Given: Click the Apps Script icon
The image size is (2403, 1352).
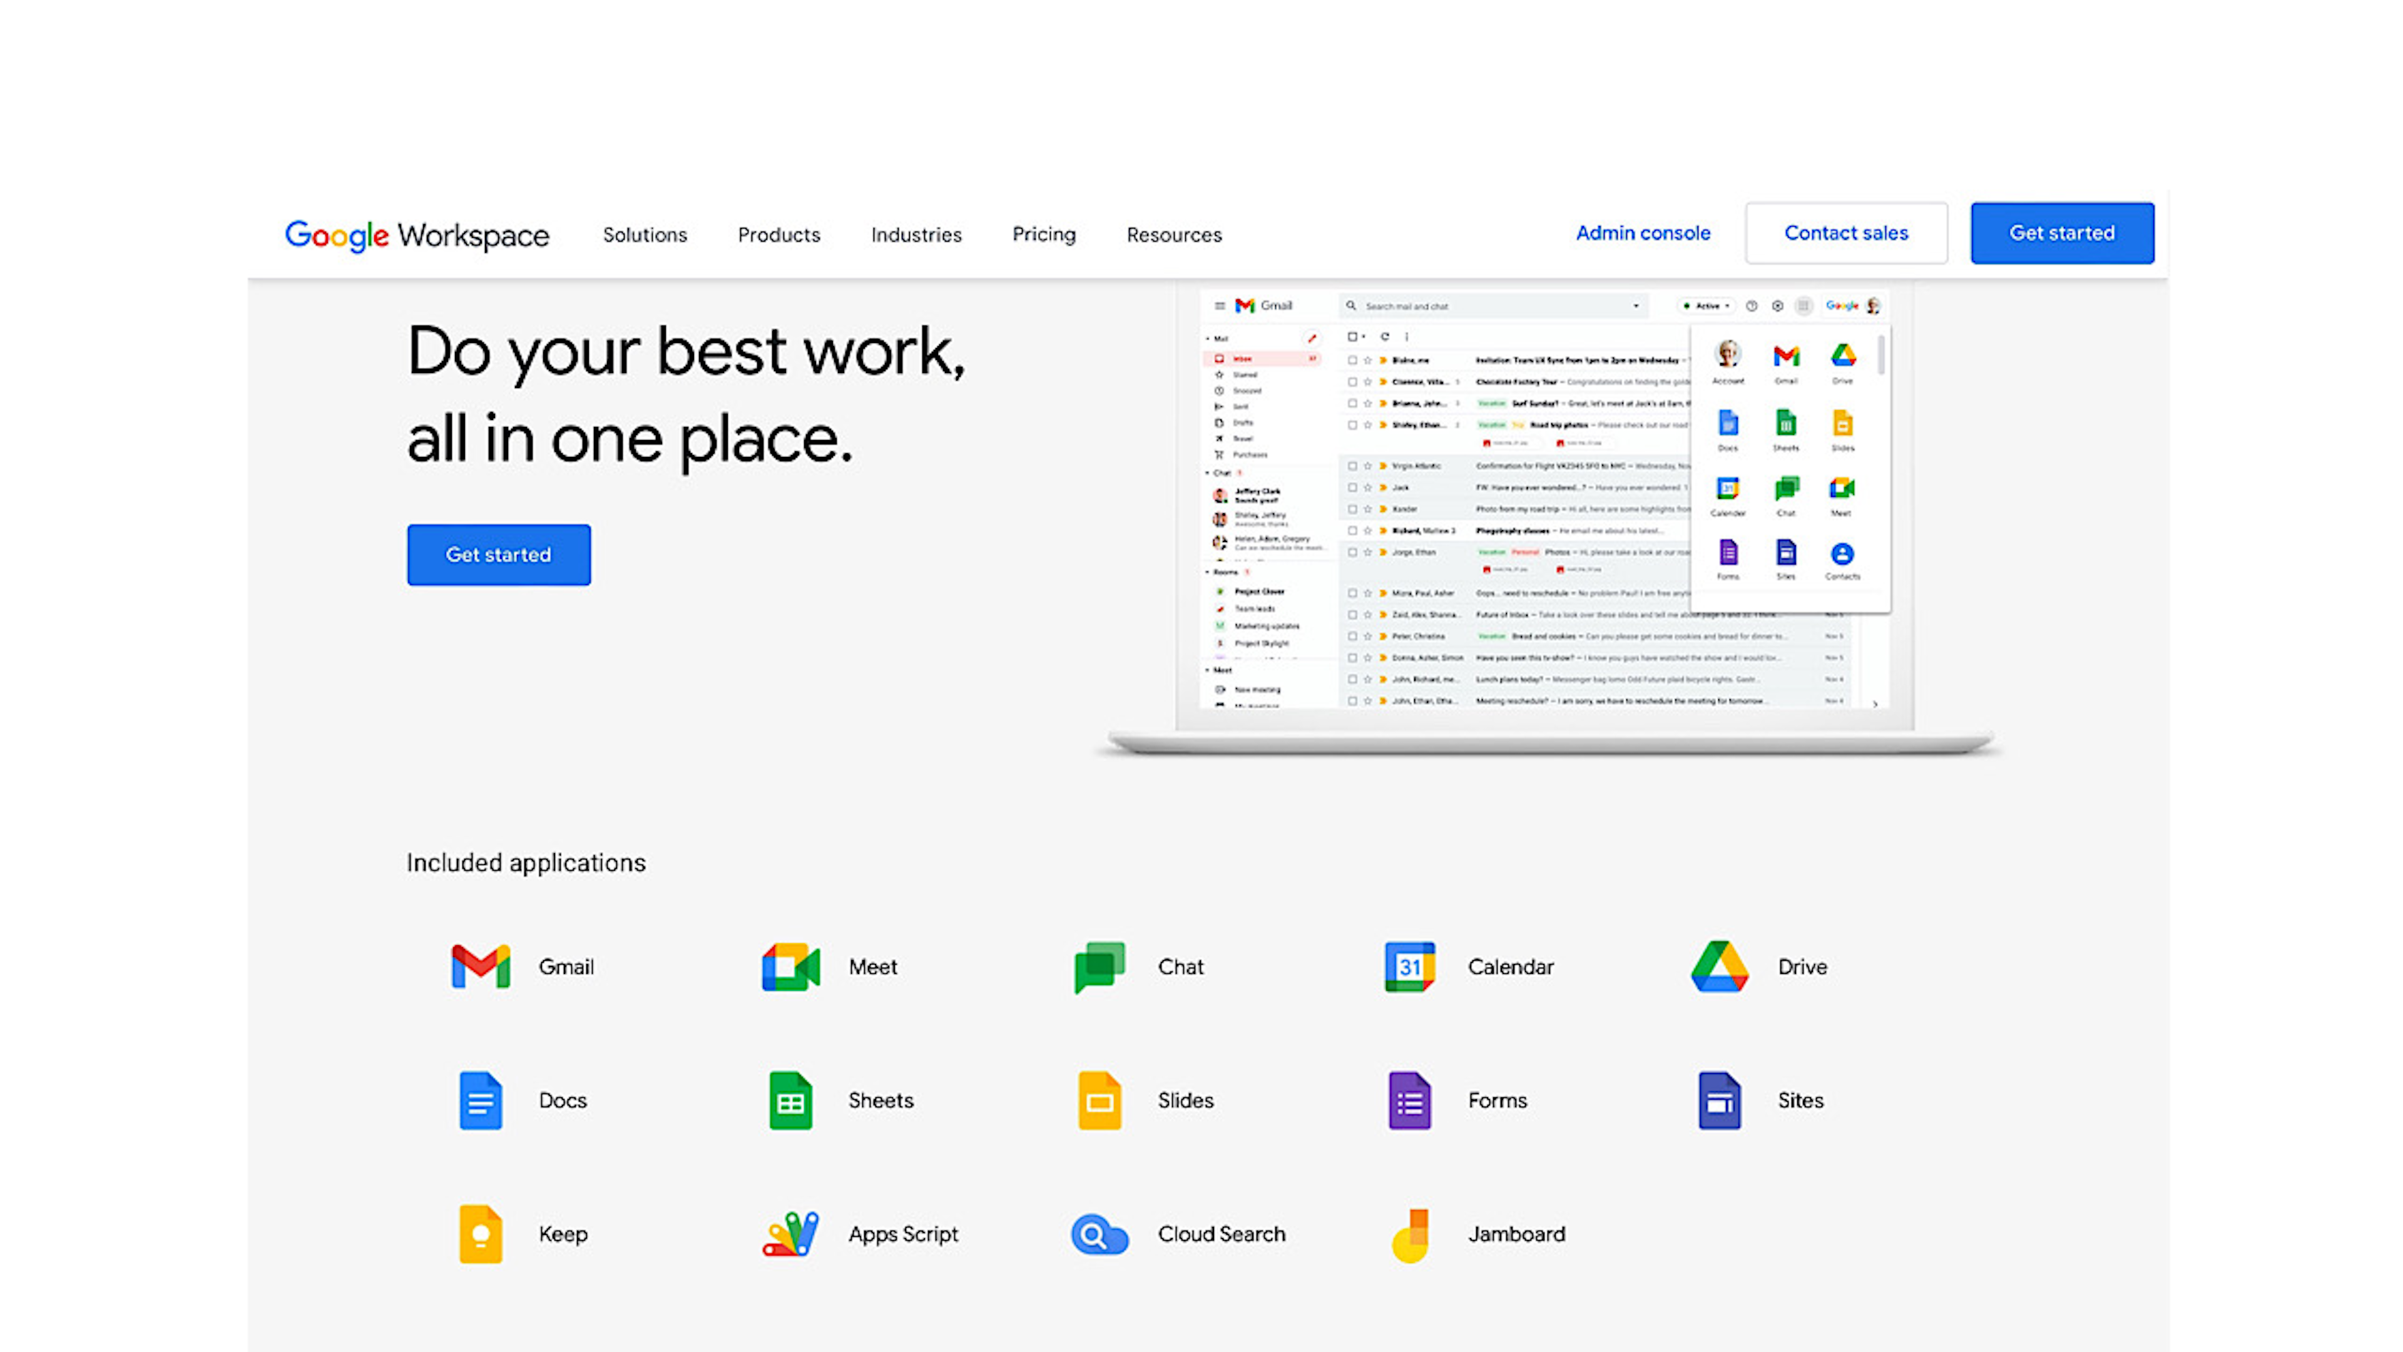Looking at the screenshot, I should 790,1234.
